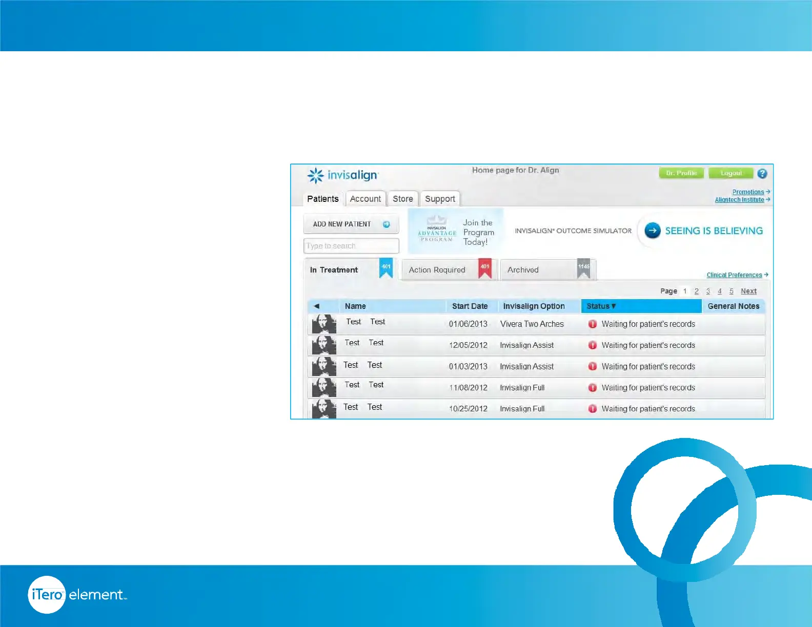Image resolution: width=812 pixels, height=627 pixels.
Task: Open the patient photo in the 01/03/2013 row
Action: (324, 366)
